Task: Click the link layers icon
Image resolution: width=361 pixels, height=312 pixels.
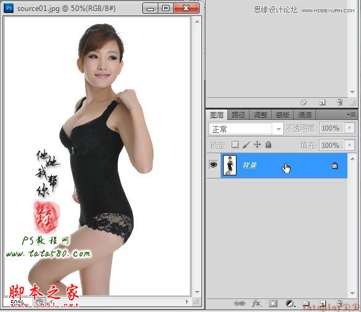Action: tap(239, 303)
